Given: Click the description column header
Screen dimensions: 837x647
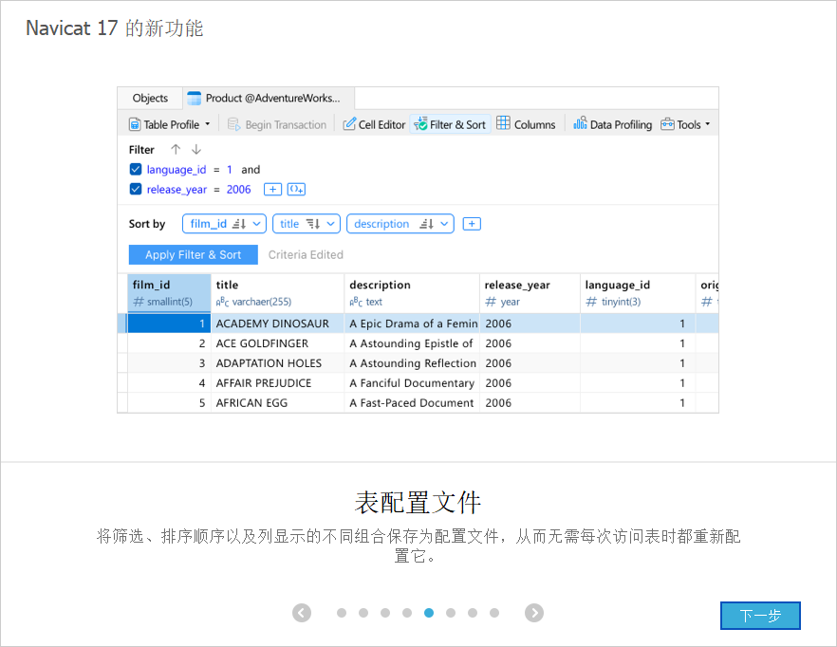Looking at the screenshot, I should (412, 293).
